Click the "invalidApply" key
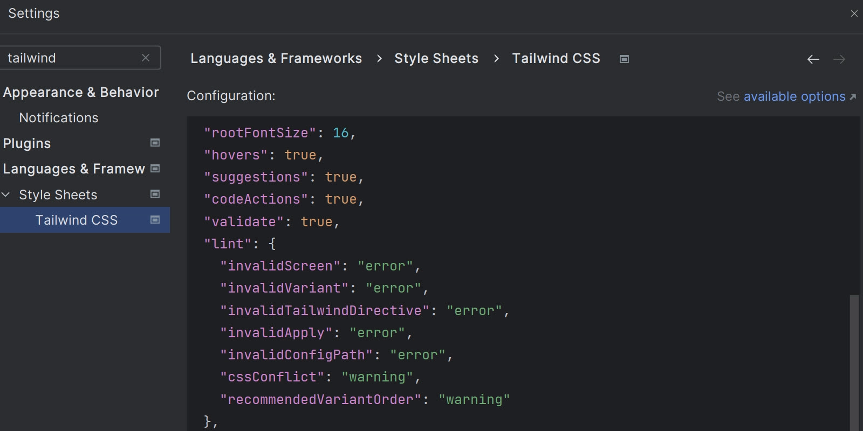Viewport: 863px width, 431px height. [276, 333]
